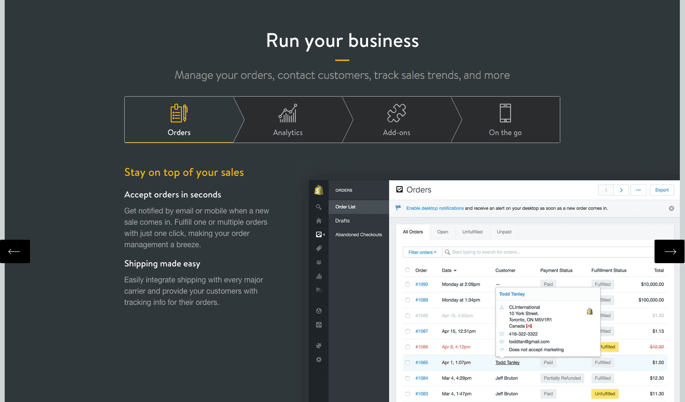
Task: Open Reports via the sidebar bar chart icon
Action: pos(319,276)
